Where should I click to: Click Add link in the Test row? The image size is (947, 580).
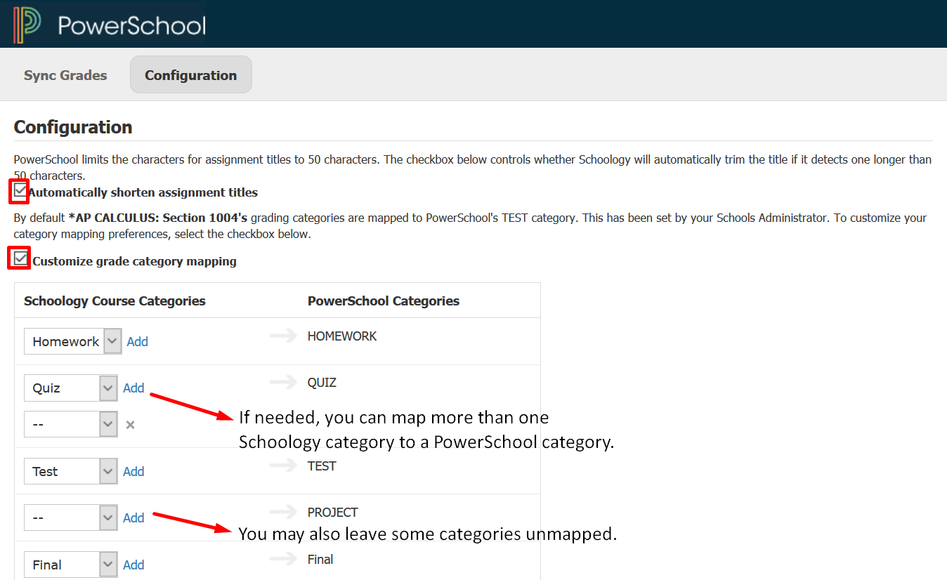(x=133, y=472)
